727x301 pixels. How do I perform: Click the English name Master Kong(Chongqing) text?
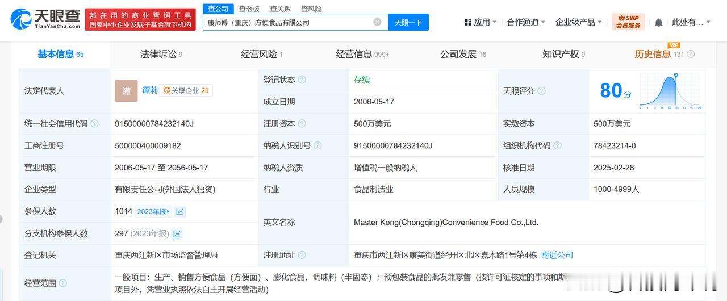[x=446, y=223]
